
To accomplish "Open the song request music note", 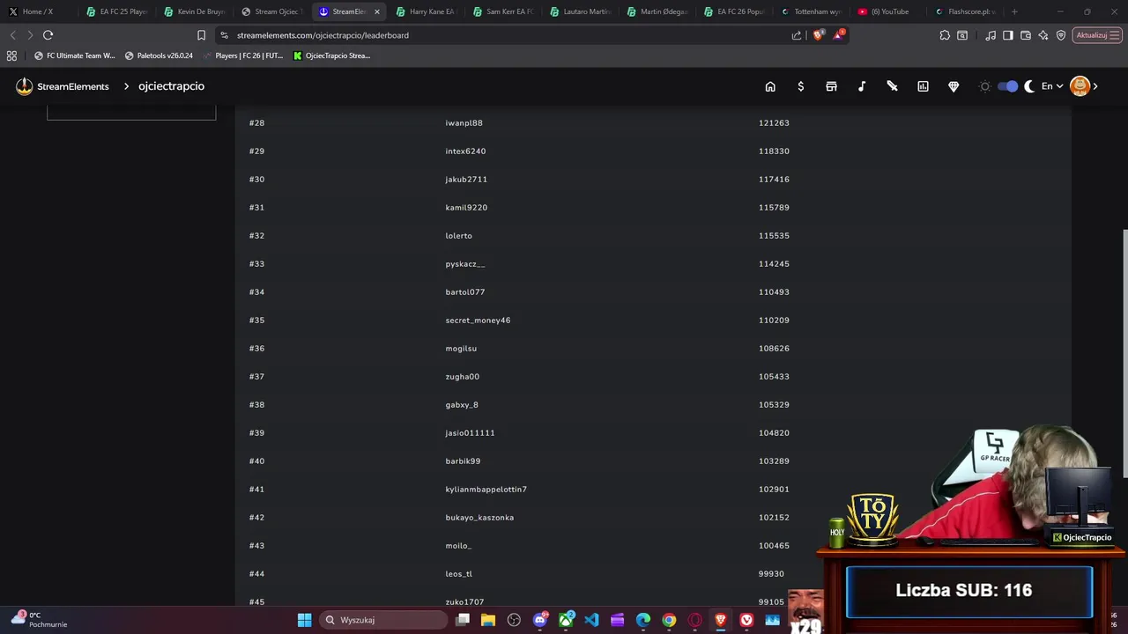I will [862, 86].
